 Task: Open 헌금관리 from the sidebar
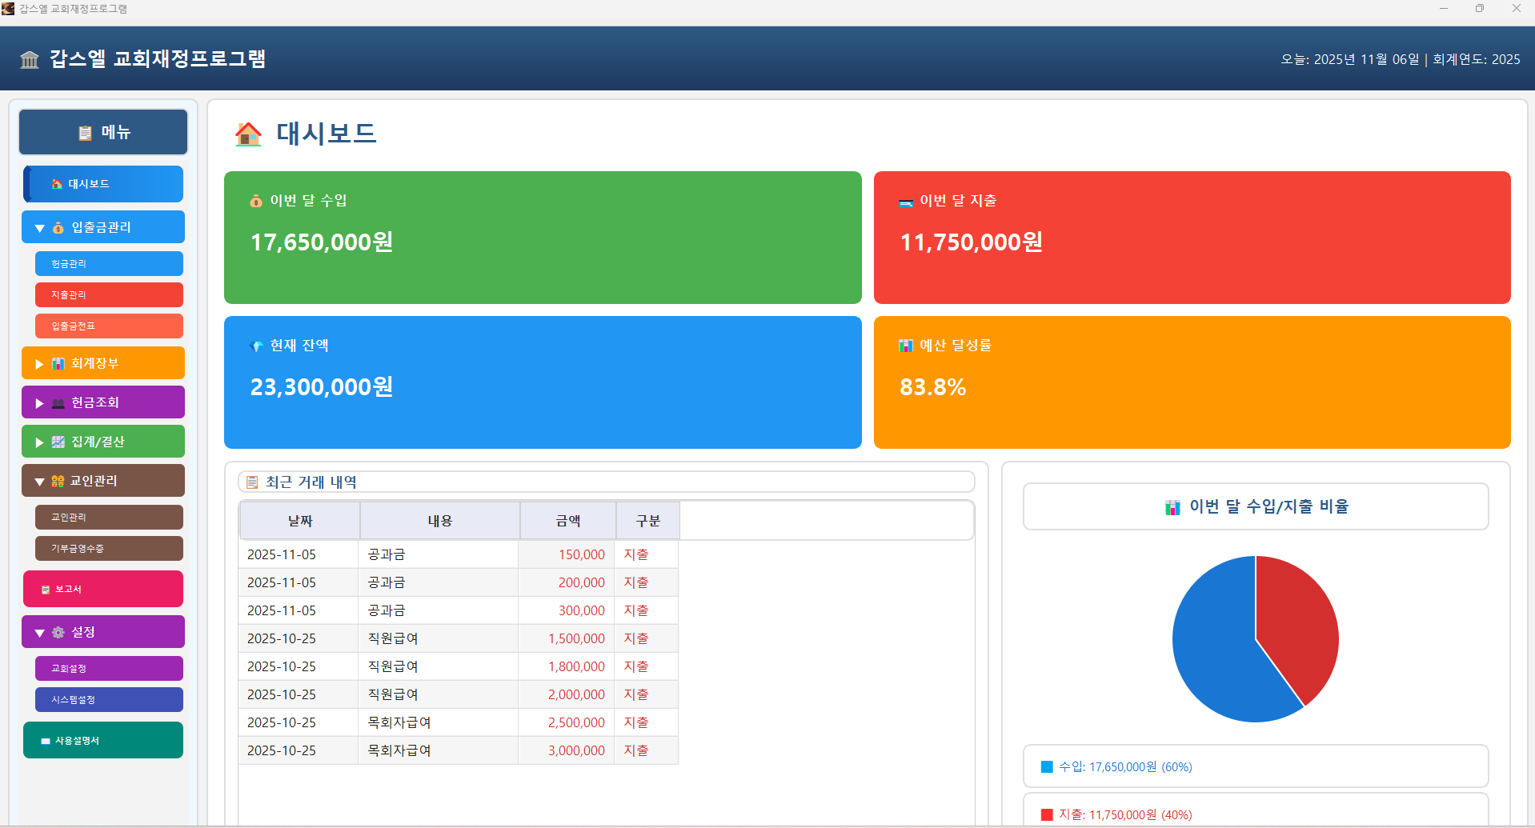(109, 263)
